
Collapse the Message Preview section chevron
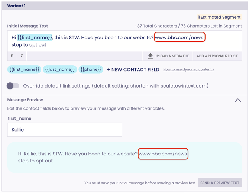point(238,100)
